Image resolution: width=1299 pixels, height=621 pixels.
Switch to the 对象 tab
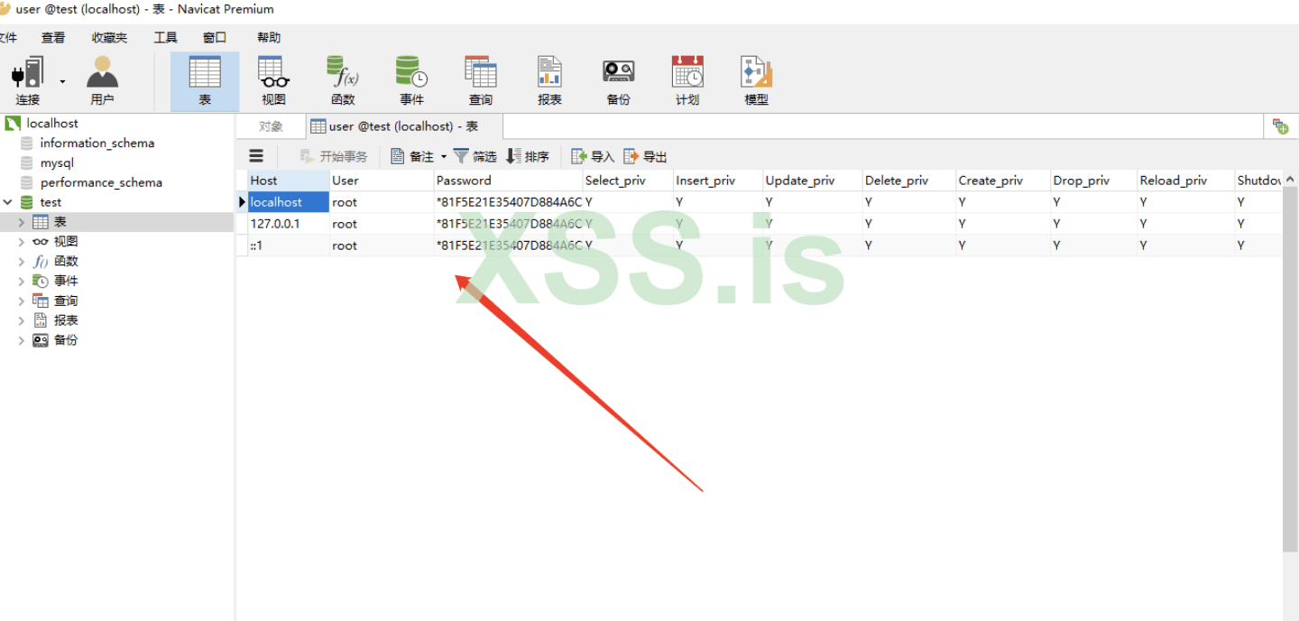(x=271, y=126)
